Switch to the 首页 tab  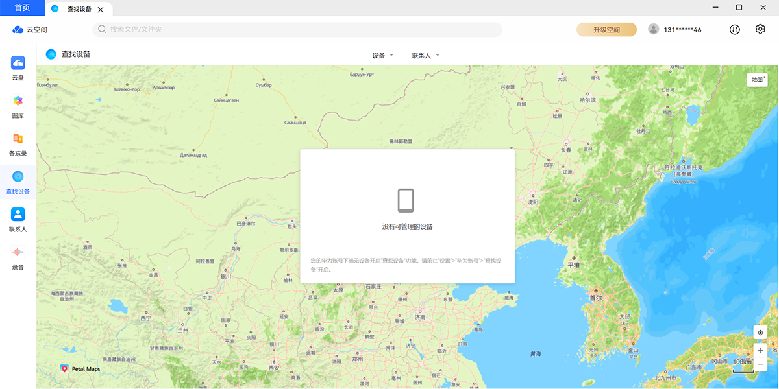(x=22, y=8)
